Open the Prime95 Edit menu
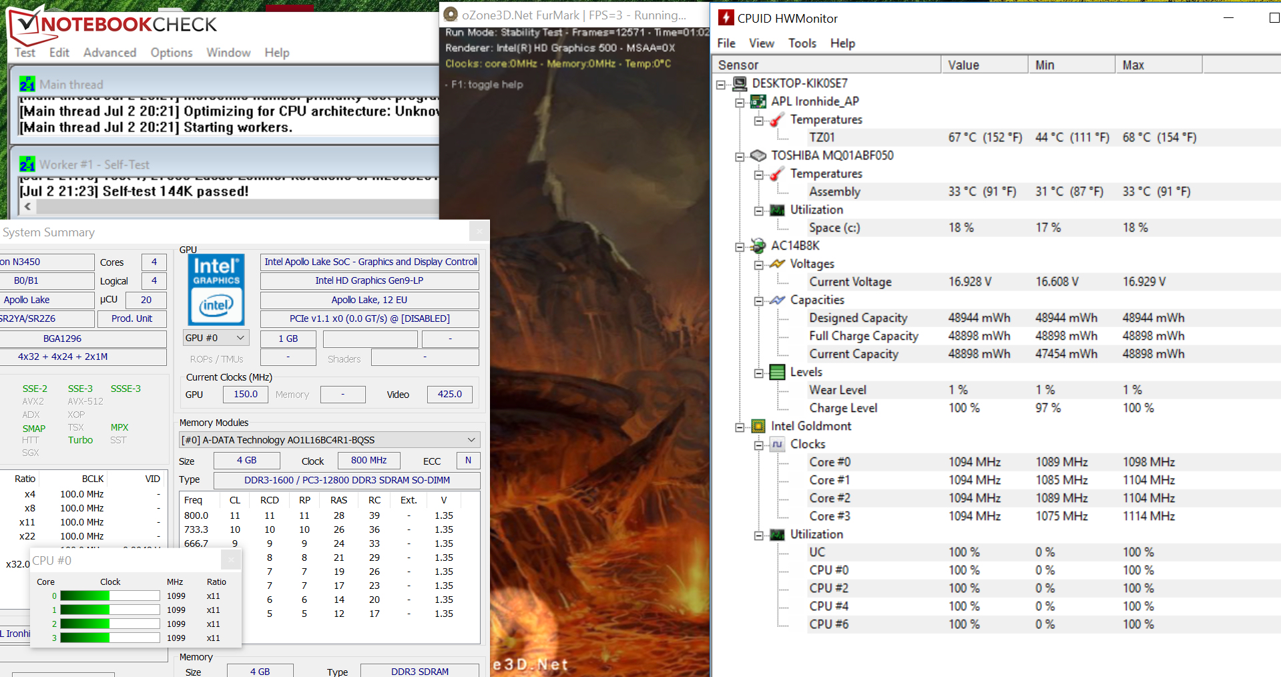 pyautogui.click(x=59, y=52)
